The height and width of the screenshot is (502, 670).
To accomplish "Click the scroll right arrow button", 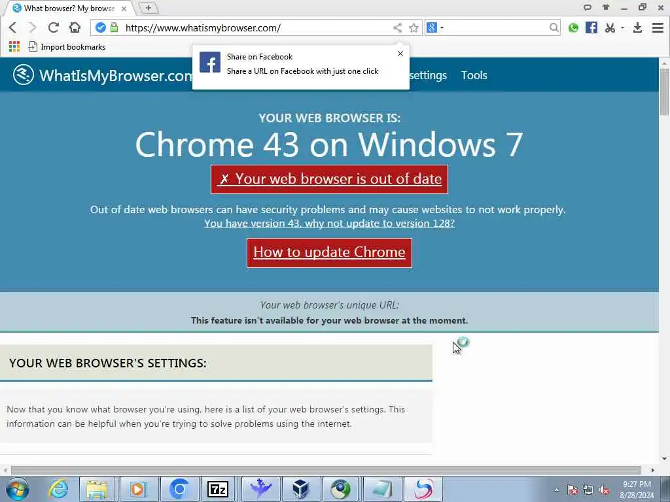I will click(652, 471).
